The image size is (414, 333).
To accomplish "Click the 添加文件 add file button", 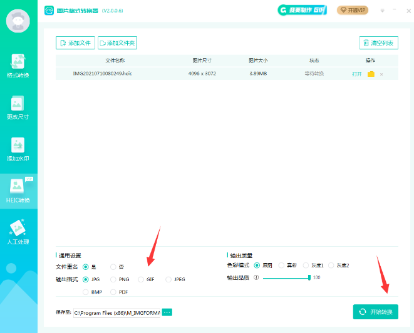I will [x=75, y=43].
